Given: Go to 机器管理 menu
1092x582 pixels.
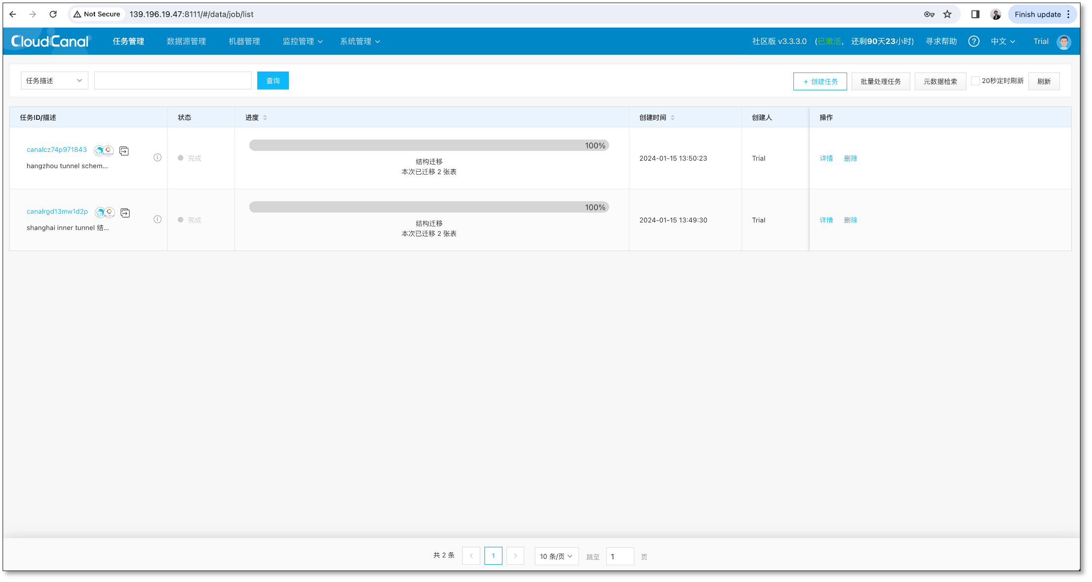Looking at the screenshot, I should [x=244, y=41].
